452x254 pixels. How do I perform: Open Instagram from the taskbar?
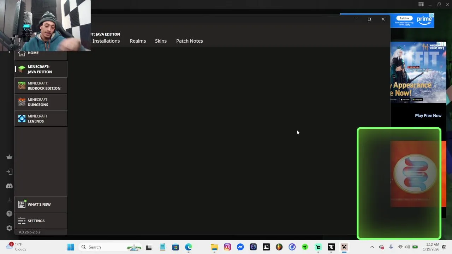(x=227, y=247)
